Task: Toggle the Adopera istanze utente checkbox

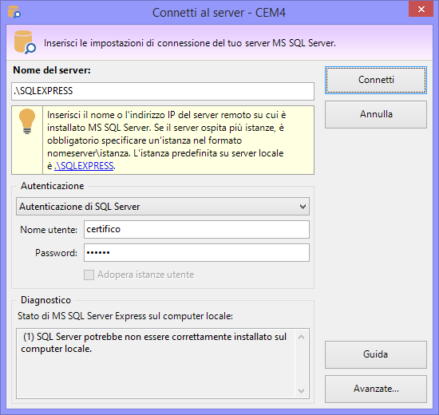Action: click(89, 275)
